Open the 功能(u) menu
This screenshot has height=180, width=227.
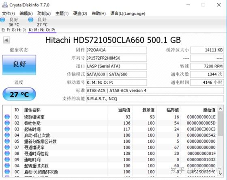[44, 13]
